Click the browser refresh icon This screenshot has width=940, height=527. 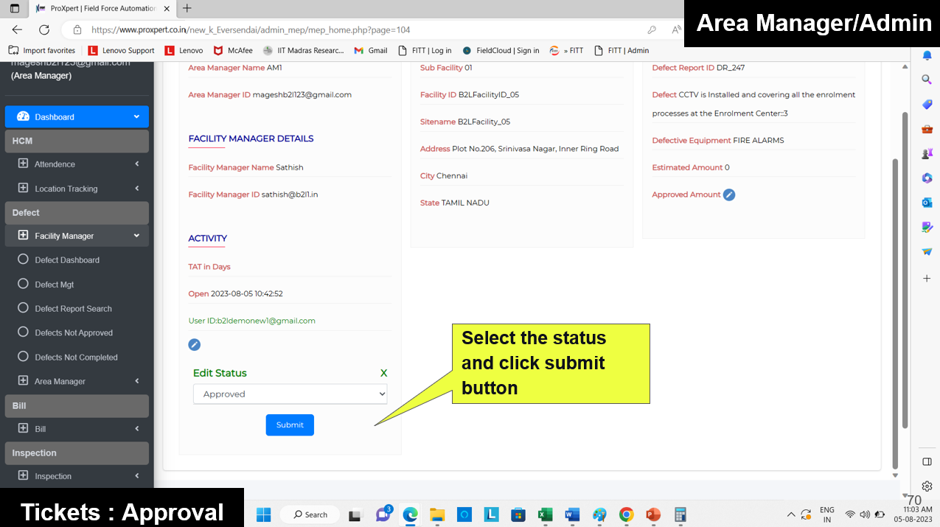click(44, 30)
